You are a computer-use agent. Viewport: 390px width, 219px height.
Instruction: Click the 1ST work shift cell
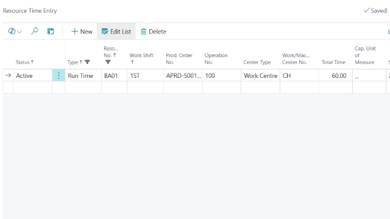point(145,75)
